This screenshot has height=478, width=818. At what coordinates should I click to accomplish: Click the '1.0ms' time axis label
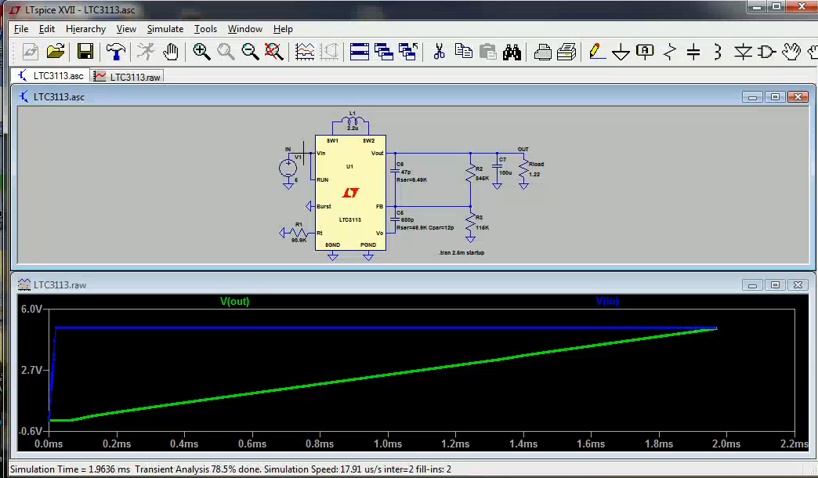(x=388, y=444)
